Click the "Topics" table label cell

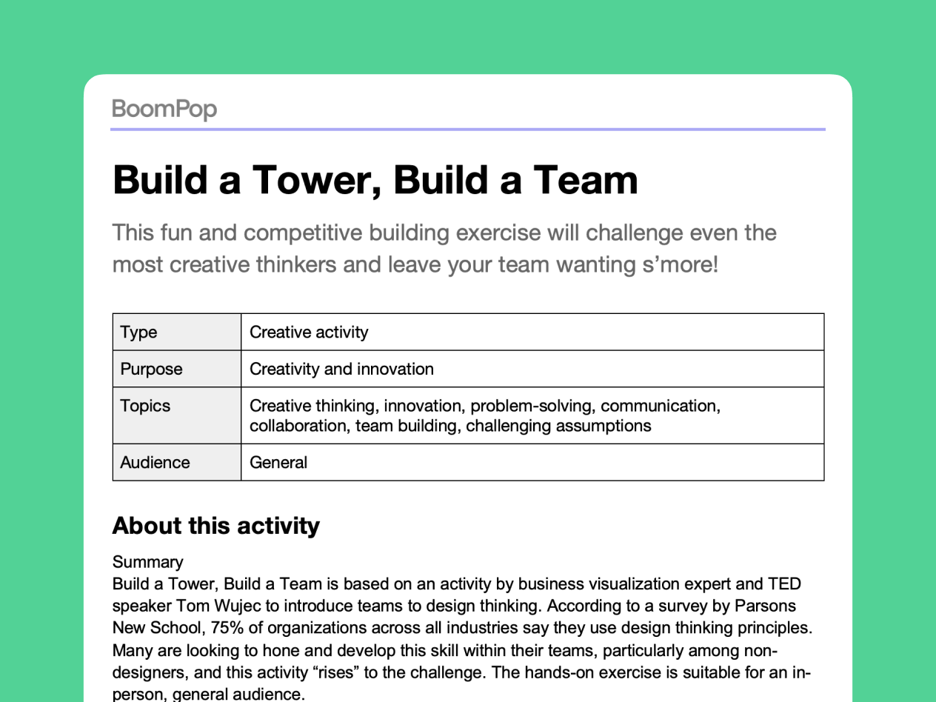pyautogui.click(x=177, y=415)
